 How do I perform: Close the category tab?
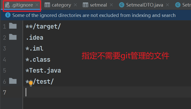tap(76, 5)
